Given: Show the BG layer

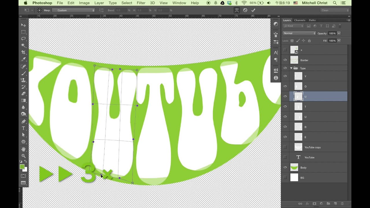Looking at the screenshot, I should pyautogui.click(x=285, y=178).
